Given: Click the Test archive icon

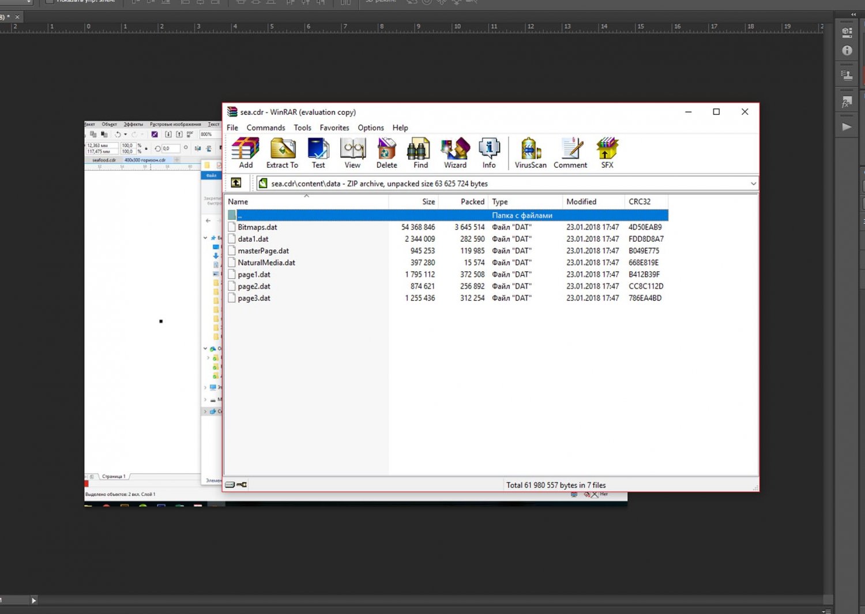Looking at the screenshot, I should coord(318,152).
